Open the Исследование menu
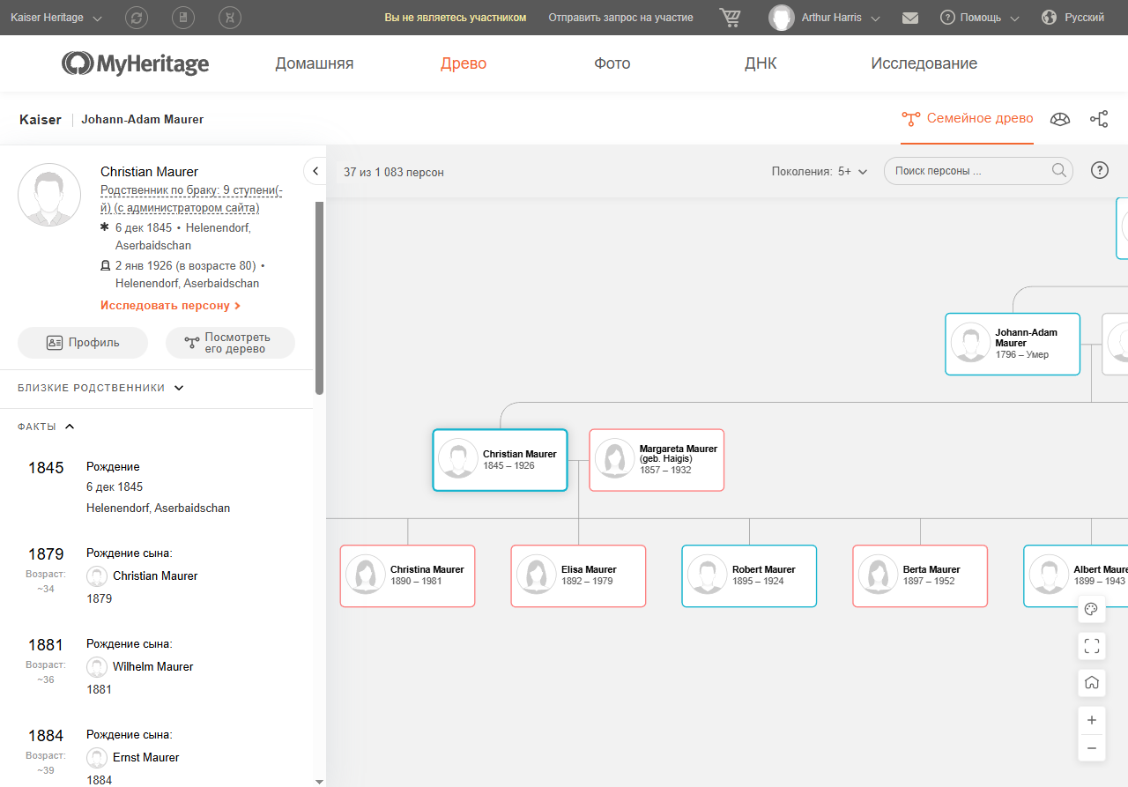Image resolution: width=1128 pixels, height=787 pixels. coord(924,63)
